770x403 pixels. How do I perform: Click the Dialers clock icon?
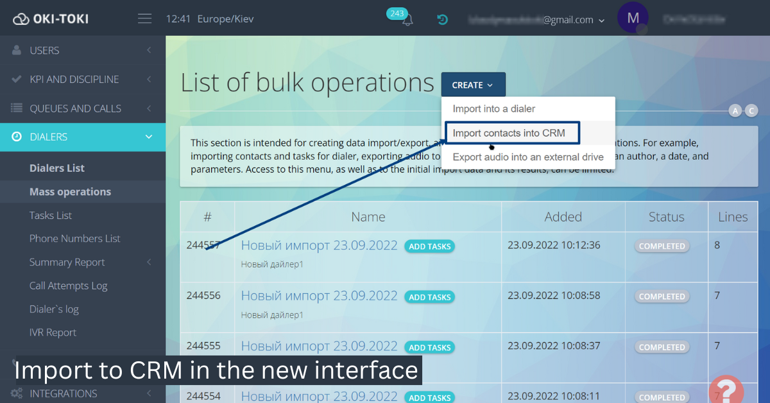click(17, 137)
